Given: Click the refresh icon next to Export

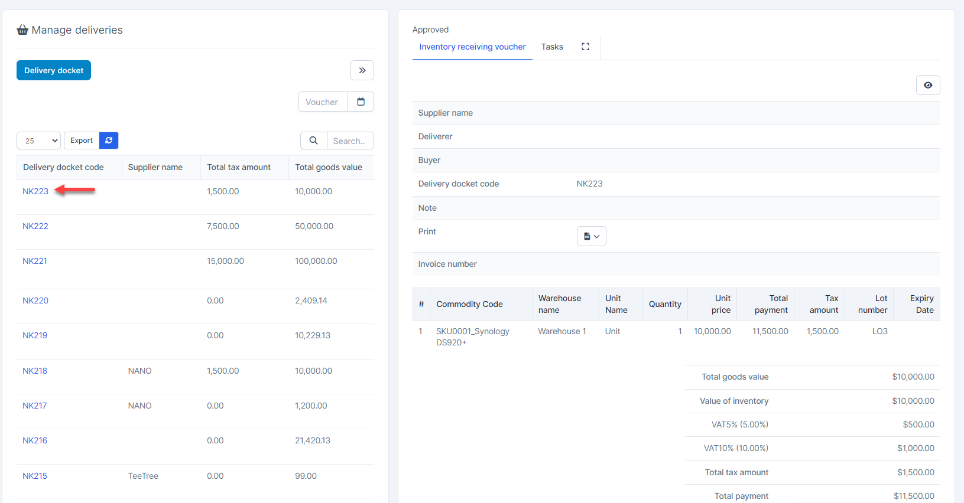Looking at the screenshot, I should [109, 141].
